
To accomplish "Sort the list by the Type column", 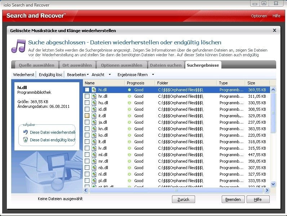I will [231, 83].
